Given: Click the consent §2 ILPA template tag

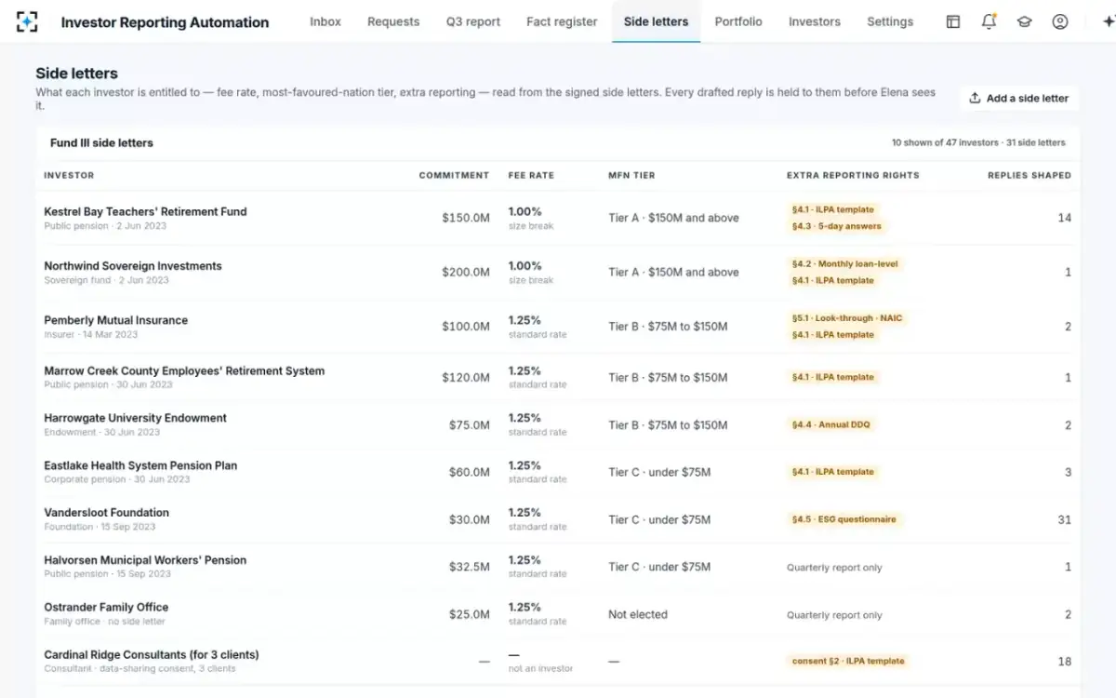Looking at the screenshot, I should point(848,661).
